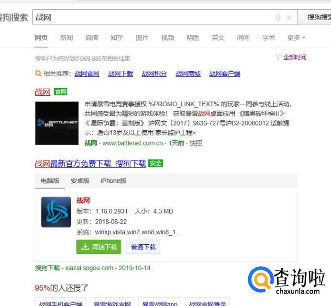Click xiazai.sogou.com source text

89,268
